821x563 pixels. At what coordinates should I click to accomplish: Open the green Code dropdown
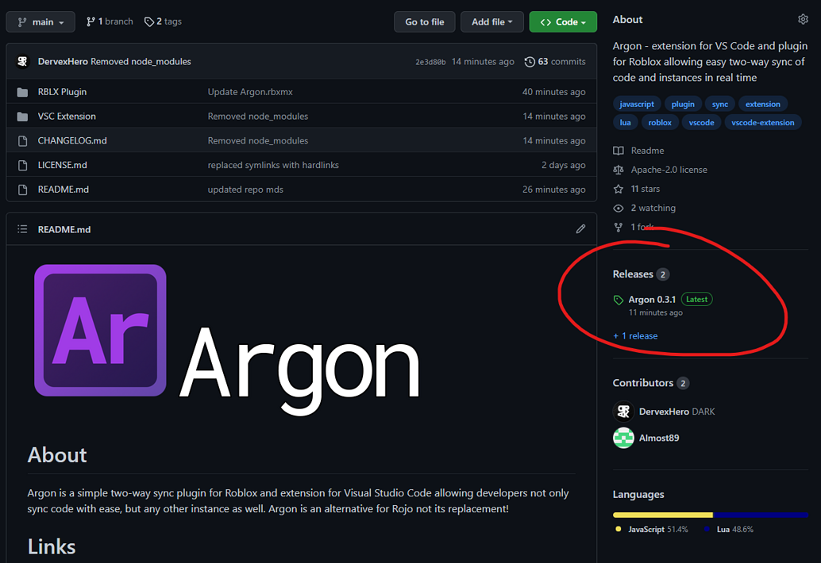(x=562, y=21)
